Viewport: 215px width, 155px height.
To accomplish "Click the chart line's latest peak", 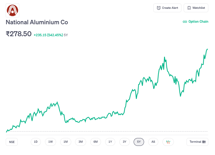I will (x=207, y=49).
